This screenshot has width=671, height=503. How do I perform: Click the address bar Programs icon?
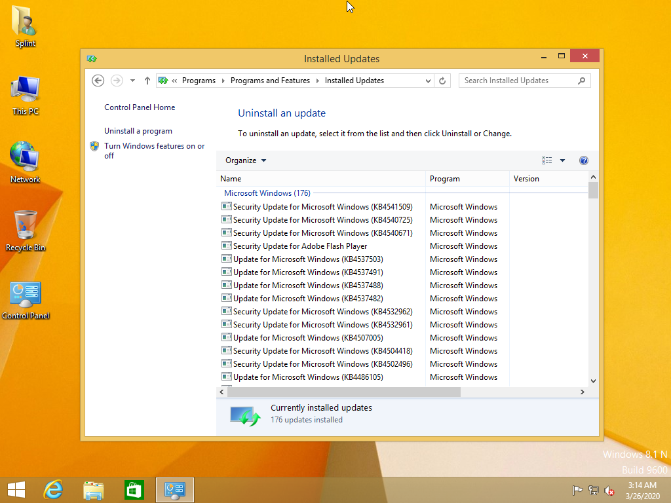coord(163,81)
